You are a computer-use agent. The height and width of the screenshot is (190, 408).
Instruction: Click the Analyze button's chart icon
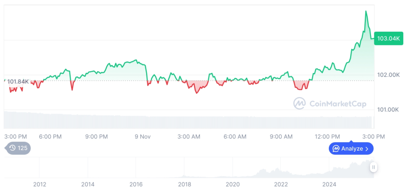[336, 149]
